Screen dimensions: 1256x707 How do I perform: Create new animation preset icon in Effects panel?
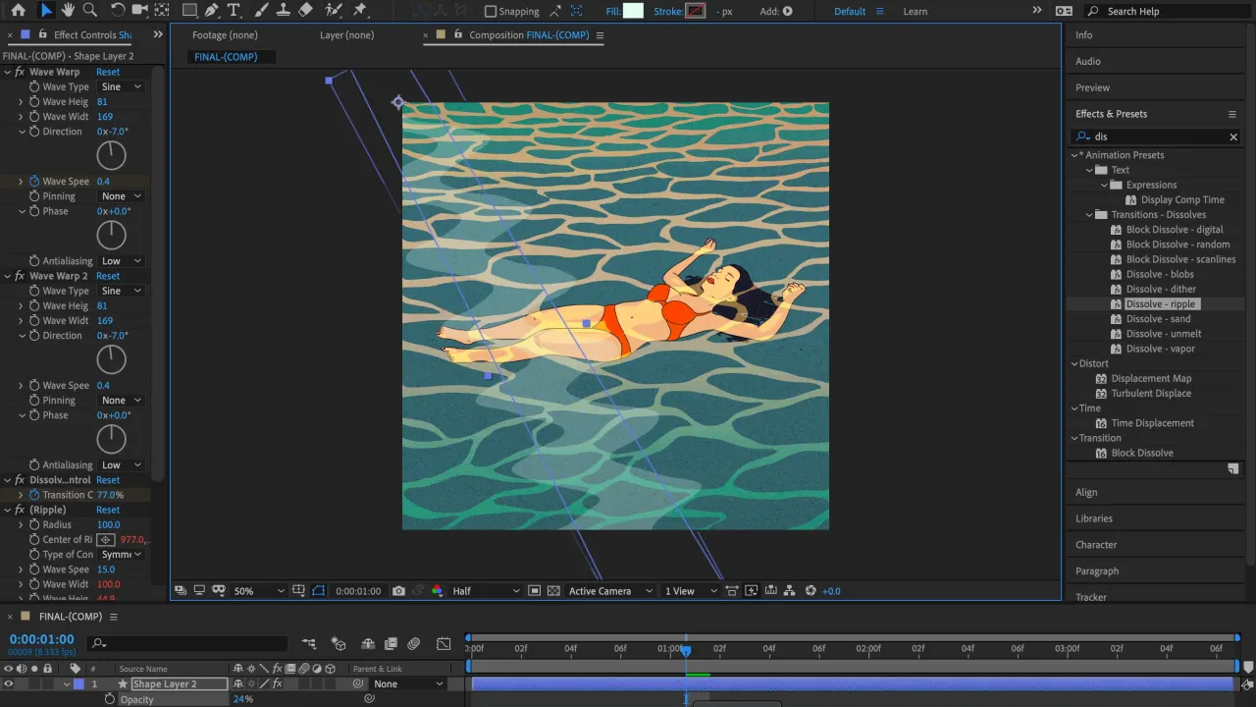tap(1233, 469)
